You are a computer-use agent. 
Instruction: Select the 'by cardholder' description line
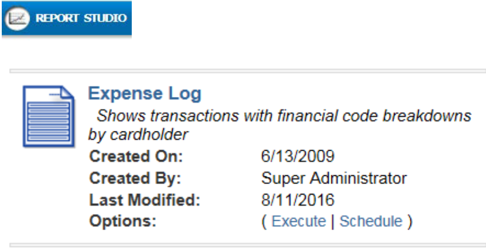[x=138, y=135]
